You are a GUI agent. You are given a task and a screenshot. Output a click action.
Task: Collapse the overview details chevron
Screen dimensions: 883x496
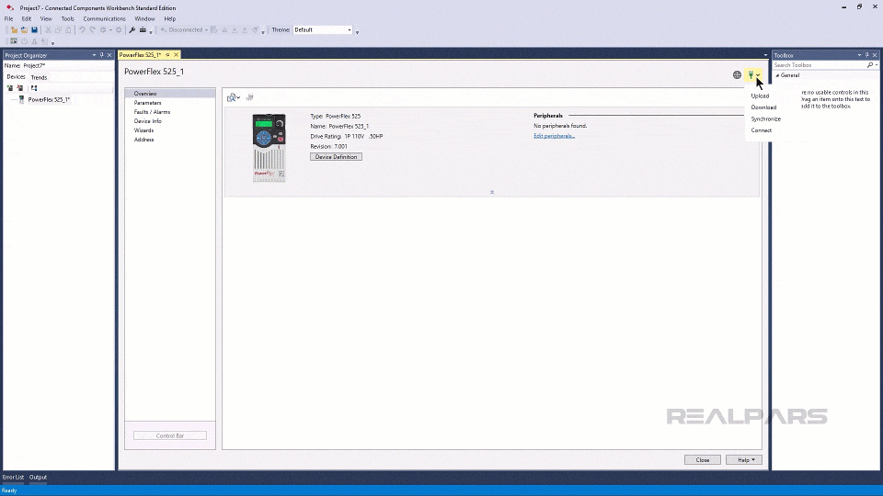coord(491,192)
